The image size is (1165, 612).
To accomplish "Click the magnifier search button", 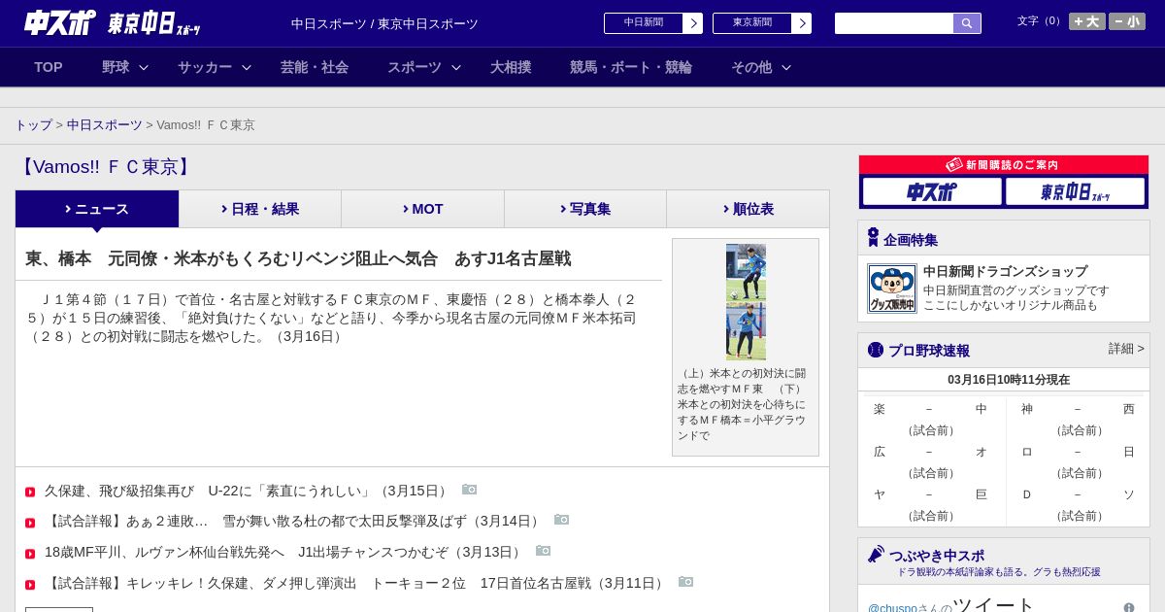I will (x=967, y=23).
